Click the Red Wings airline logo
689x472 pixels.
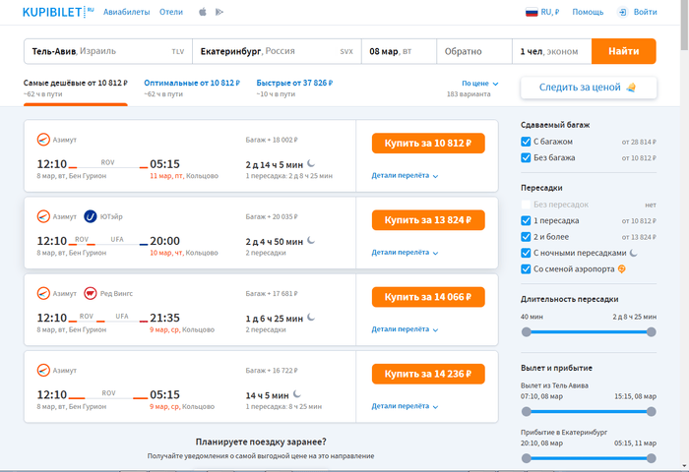91,293
